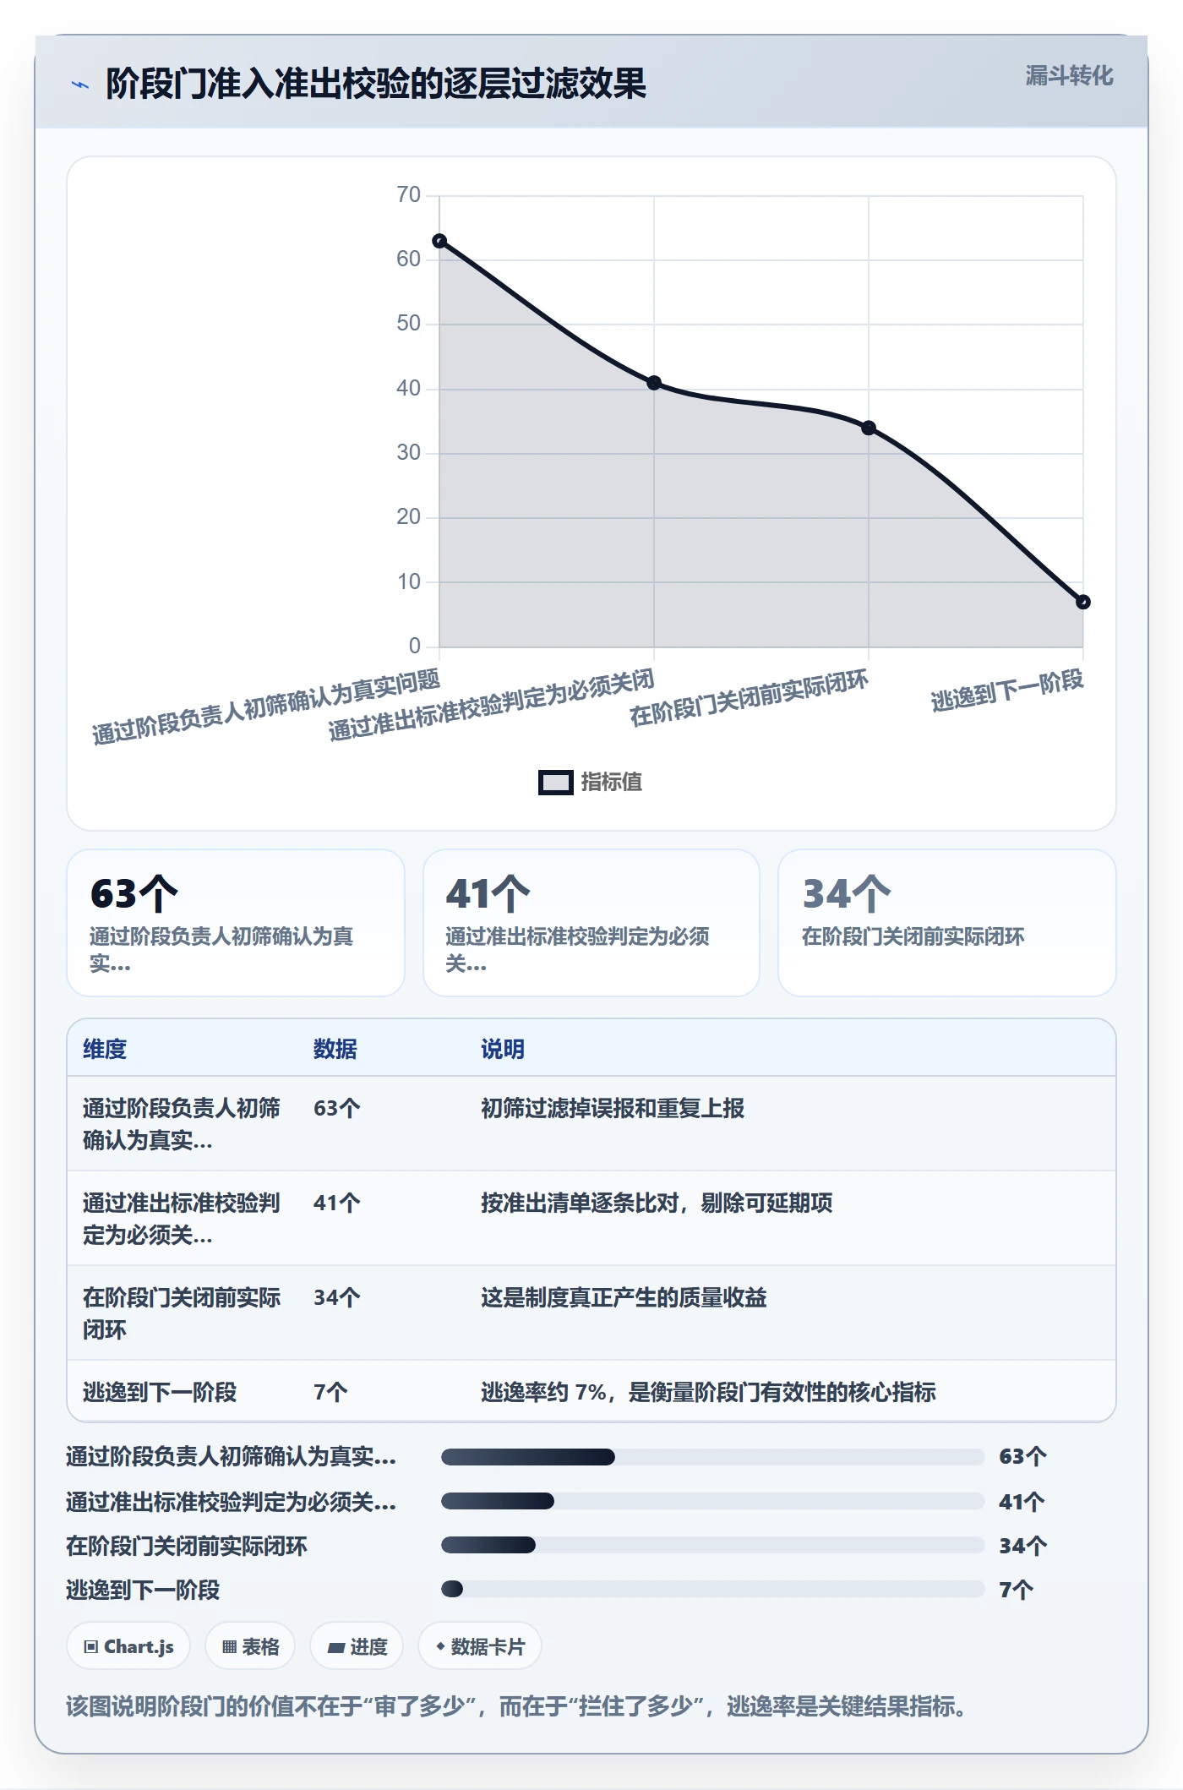Screen dimensions: 1183x1790
Task: Click the 41个 progress bar
Action: (713, 1501)
